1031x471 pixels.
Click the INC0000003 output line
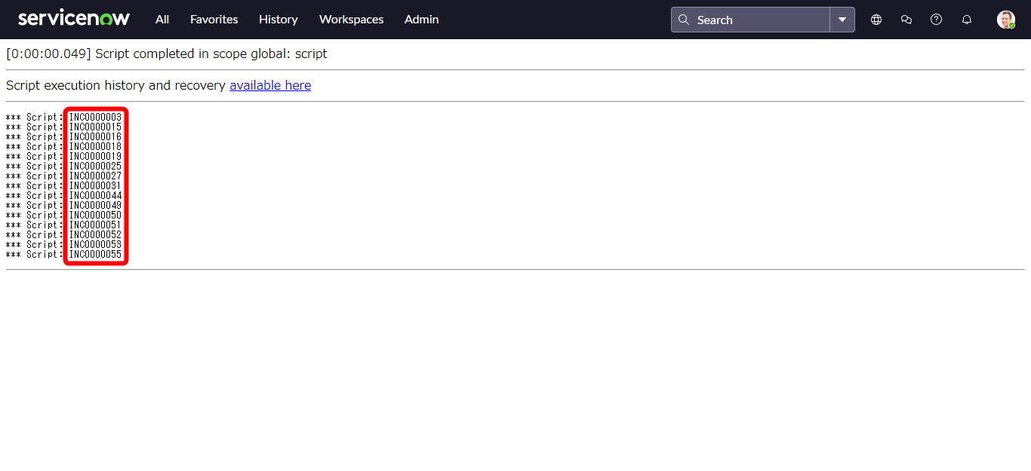95,118
